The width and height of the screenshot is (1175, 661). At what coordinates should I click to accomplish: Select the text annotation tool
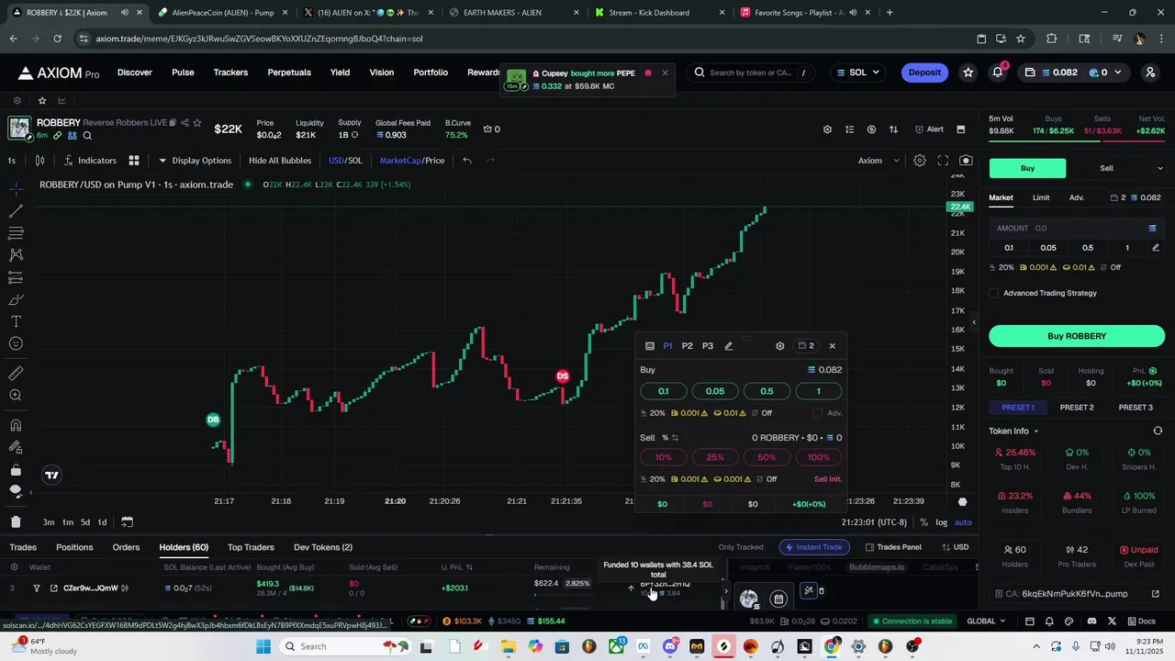[16, 321]
